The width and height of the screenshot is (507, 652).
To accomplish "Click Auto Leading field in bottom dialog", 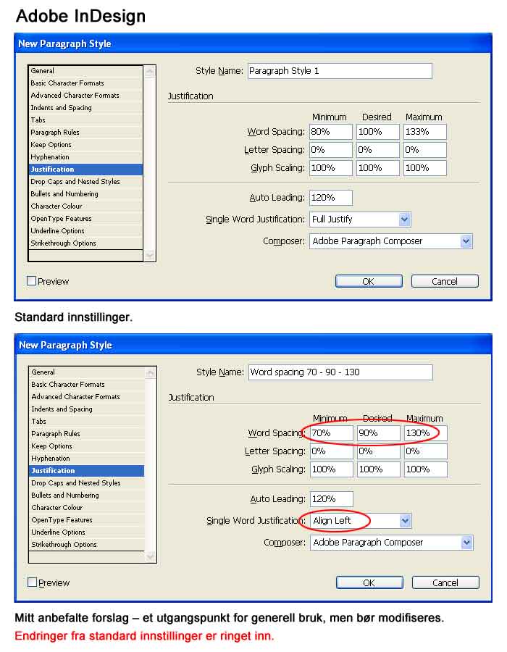I will click(x=332, y=499).
